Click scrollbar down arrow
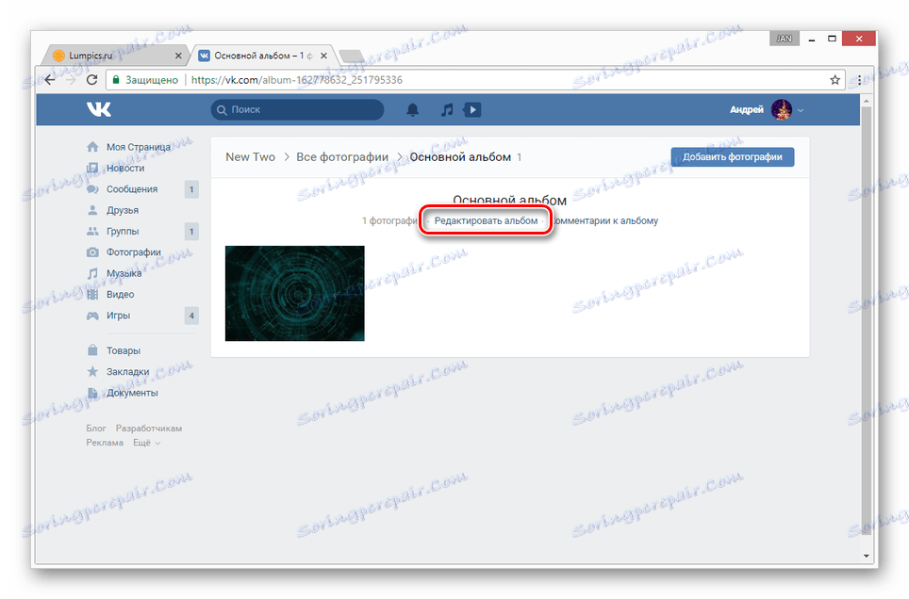The height and width of the screenshot is (599, 909). pos(867,556)
